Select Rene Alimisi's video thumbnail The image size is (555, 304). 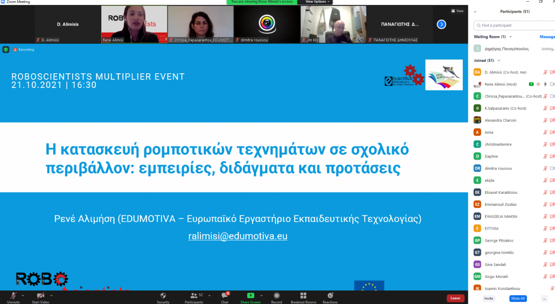[x=134, y=24]
